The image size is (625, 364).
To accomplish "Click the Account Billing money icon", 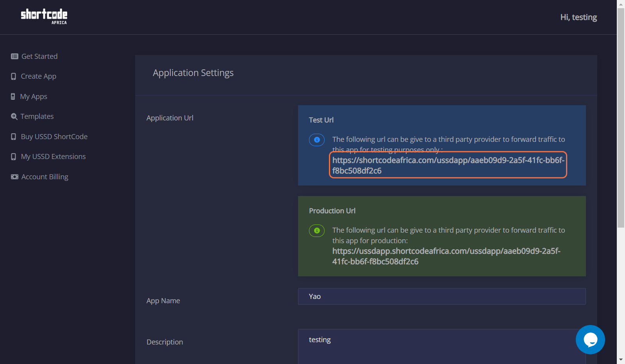I will [x=14, y=177].
